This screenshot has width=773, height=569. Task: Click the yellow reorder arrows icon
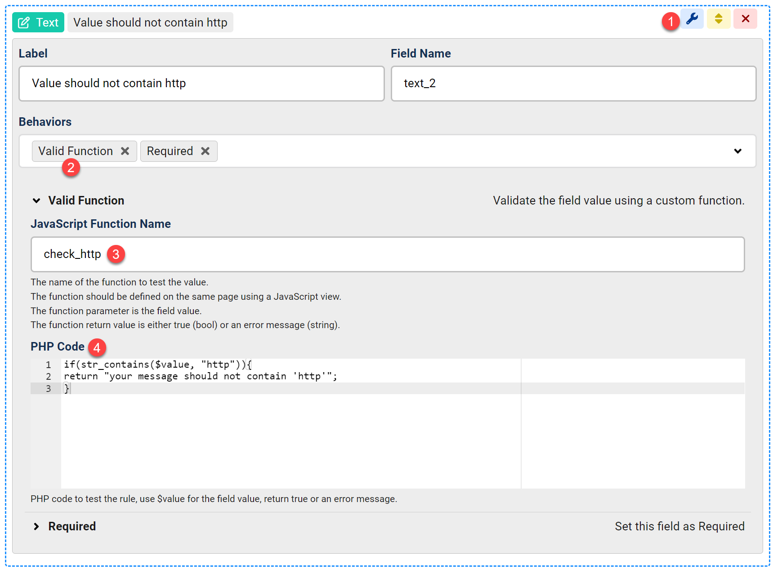click(x=719, y=19)
